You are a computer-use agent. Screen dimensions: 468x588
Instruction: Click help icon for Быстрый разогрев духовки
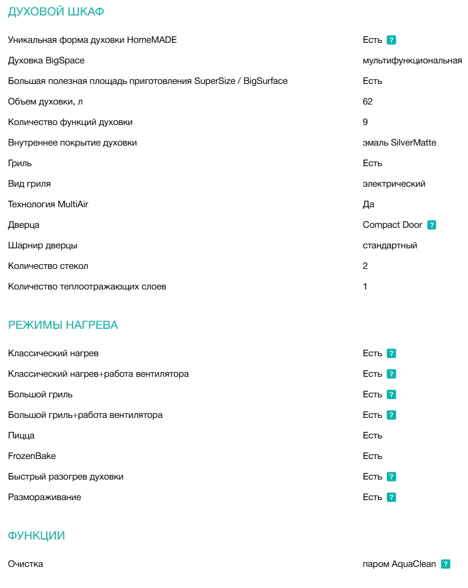click(x=391, y=477)
